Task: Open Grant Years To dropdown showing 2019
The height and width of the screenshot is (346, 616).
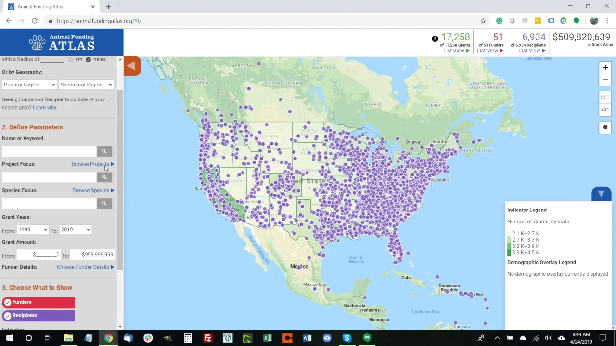Action: (75, 230)
